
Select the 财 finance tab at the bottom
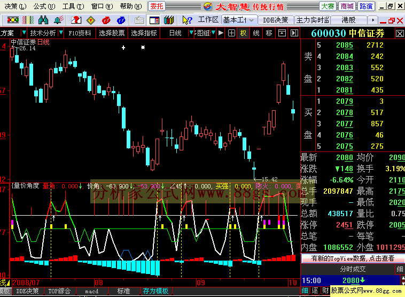click(325, 291)
